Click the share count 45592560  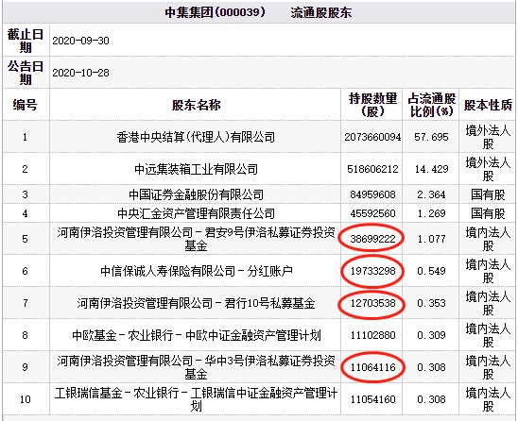[x=372, y=213]
